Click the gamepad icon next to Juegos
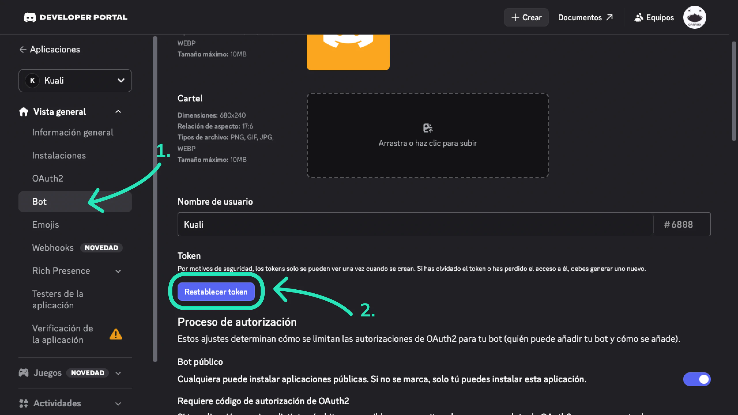 point(24,373)
